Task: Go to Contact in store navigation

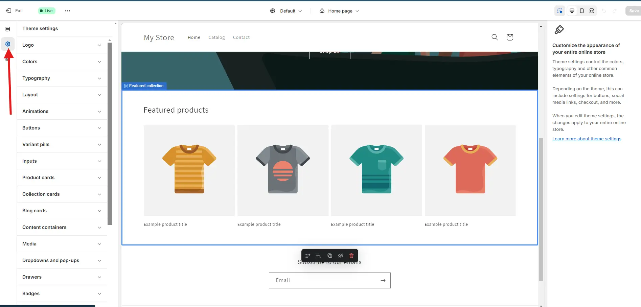Action: (x=241, y=38)
